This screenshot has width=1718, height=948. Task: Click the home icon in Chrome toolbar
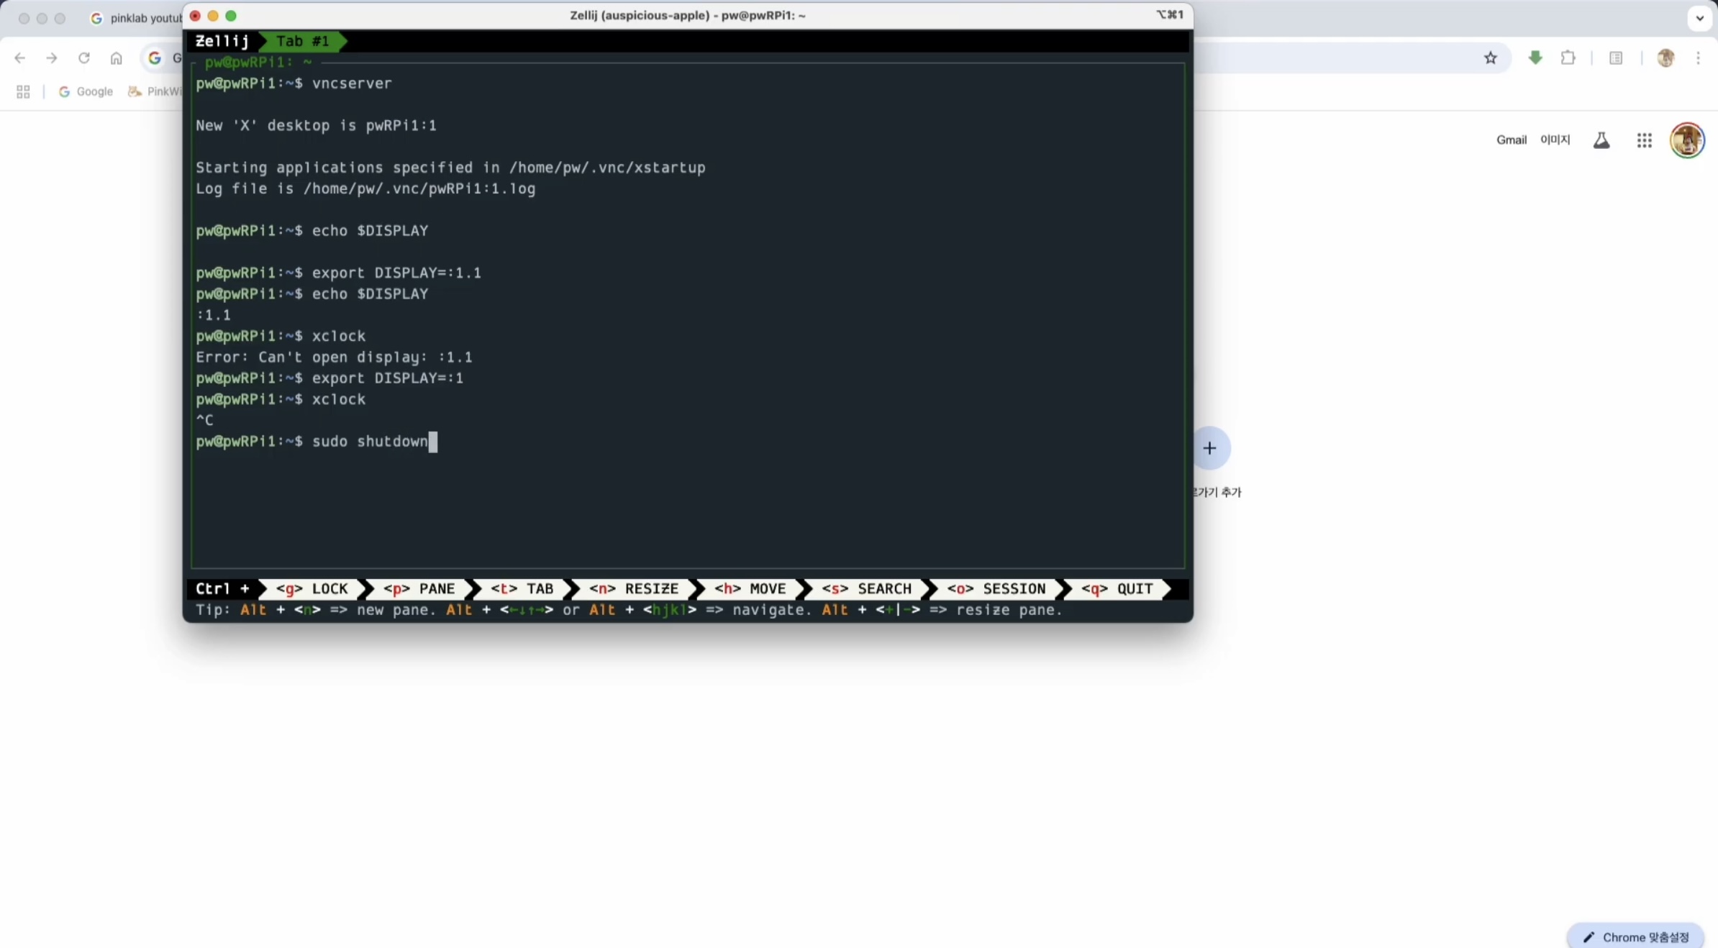[x=116, y=58]
